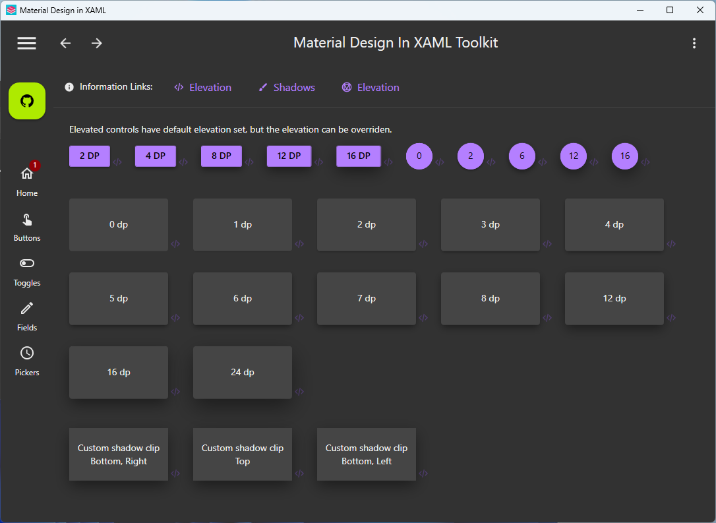716x523 pixels.
Task: Show XAML code for 24 dp card
Action: point(299,392)
